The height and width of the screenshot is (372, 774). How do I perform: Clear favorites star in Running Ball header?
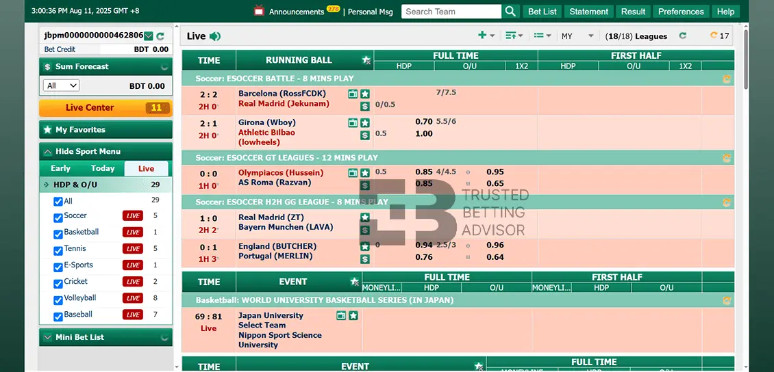click(366, 60)
